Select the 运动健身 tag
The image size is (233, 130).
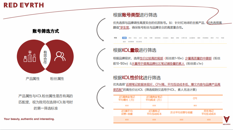pos(192,38)
